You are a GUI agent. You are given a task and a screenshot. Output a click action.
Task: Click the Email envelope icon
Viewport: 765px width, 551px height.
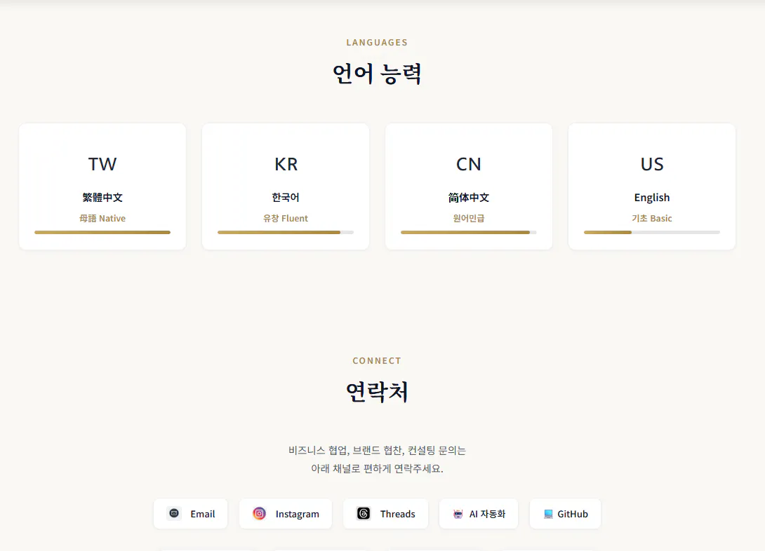click(x=173, y=513)
